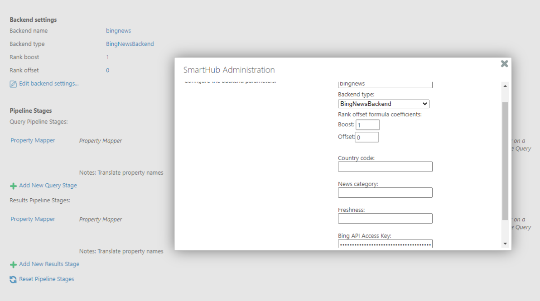Focus the News category text box
540x301 pixels.
tap(385, 193)
